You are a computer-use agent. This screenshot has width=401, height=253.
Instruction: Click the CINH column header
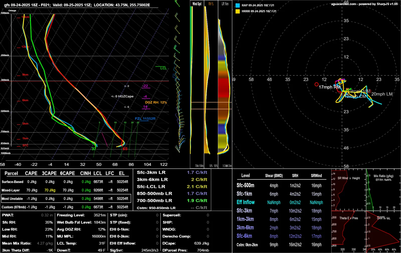[85, 173]
